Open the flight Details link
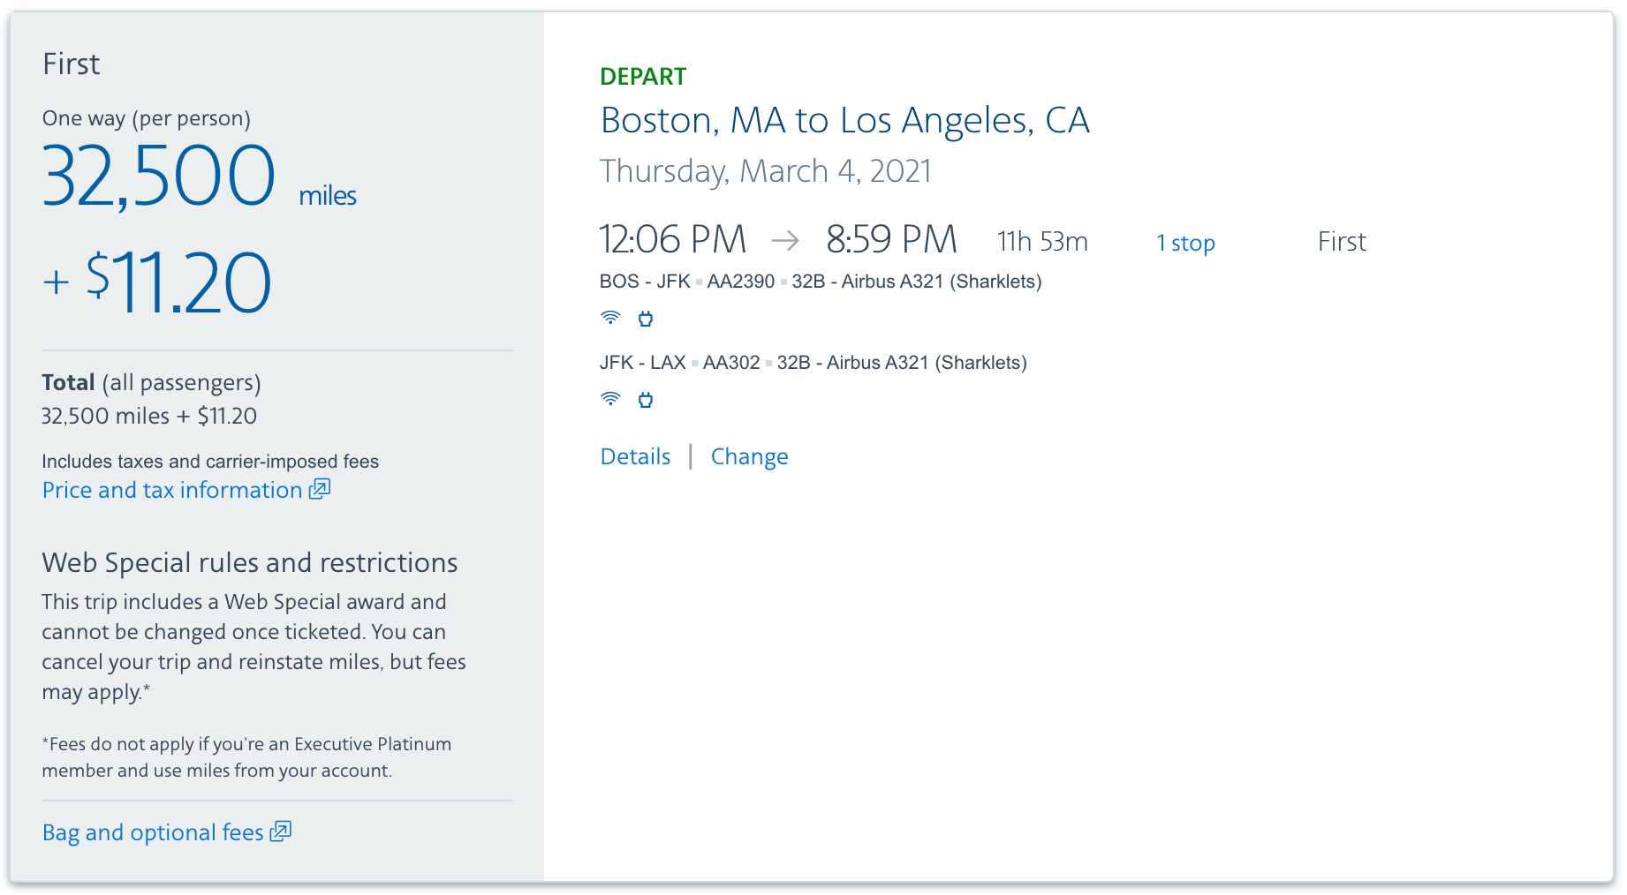This screenshot has width=1627, height=895. 635,456
